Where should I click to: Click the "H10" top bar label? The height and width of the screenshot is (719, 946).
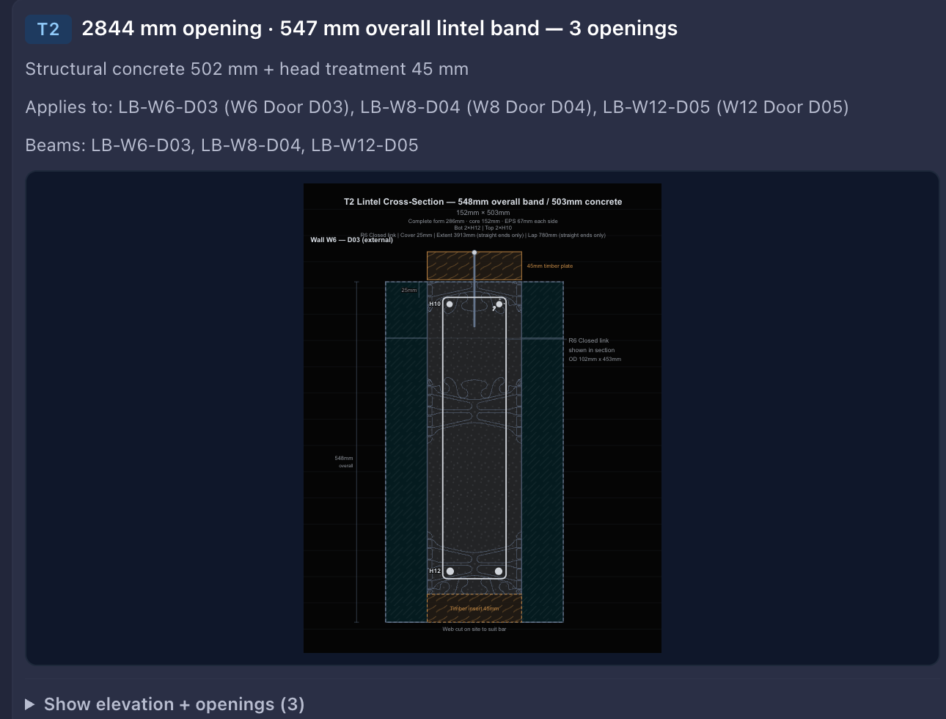(435, 304)
